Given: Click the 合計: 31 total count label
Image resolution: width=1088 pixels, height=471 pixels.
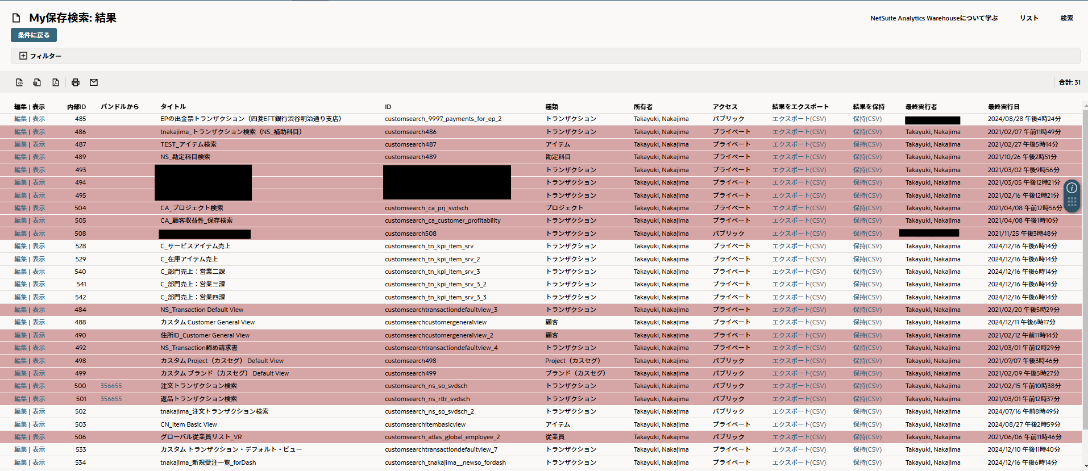Looking at the screenshot, I should (x=1069, y=82).
